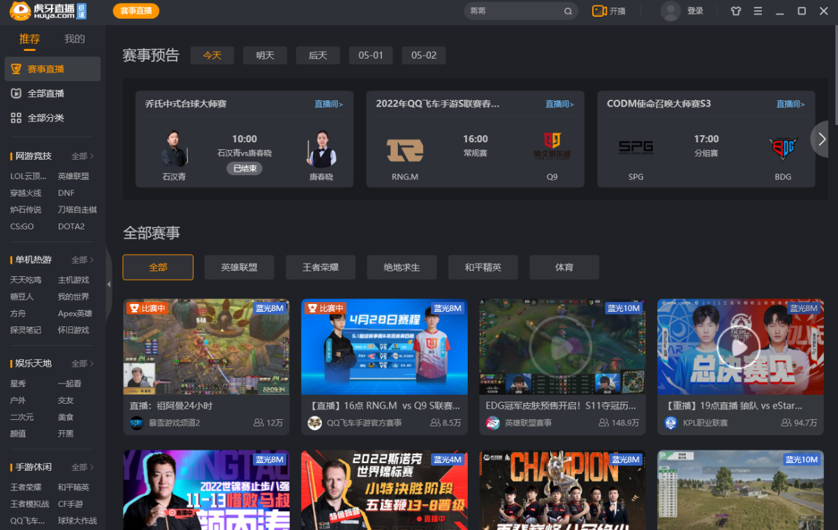The width and height of the screenshot is (838, 530).
Task: Select the 05-01 date filter
Action: pyautogui.click(x=371, y=56)
